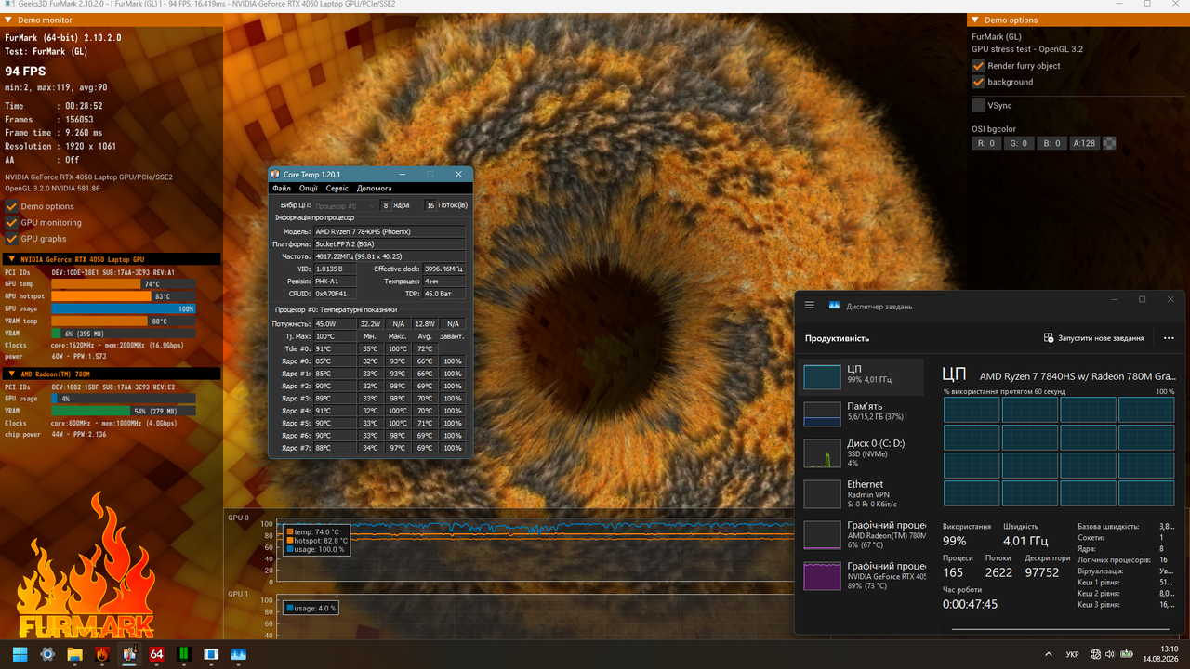Image resolution: width=1190 pixels, height=669 pixels.
Task: Toggle the Demo options checkbox in Demo monitor
Action: pyautogui.click(x=12, y=206)
